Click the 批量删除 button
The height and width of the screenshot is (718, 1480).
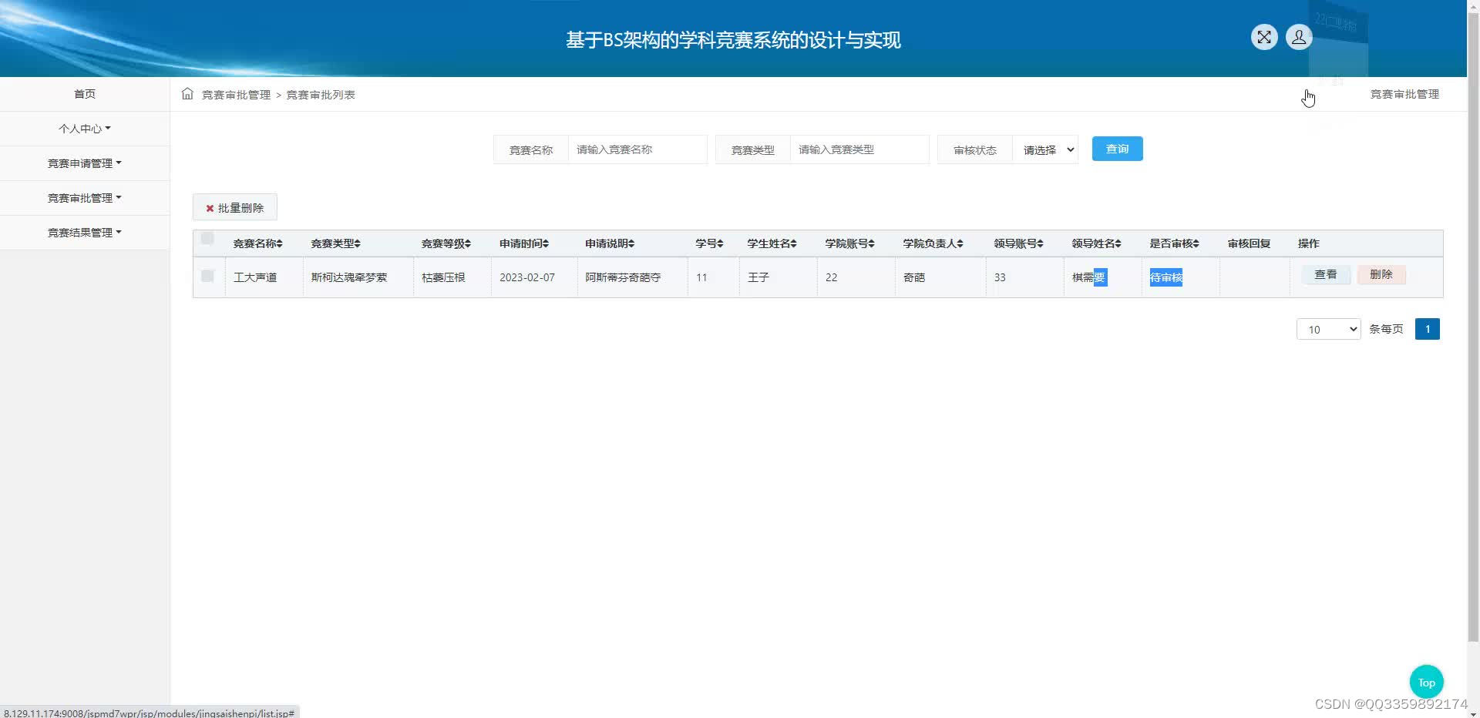click(x=235, y=208)
